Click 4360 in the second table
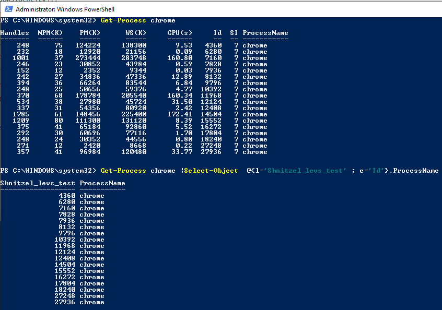Viewport: 442px width, 310px height. (67, 196)
